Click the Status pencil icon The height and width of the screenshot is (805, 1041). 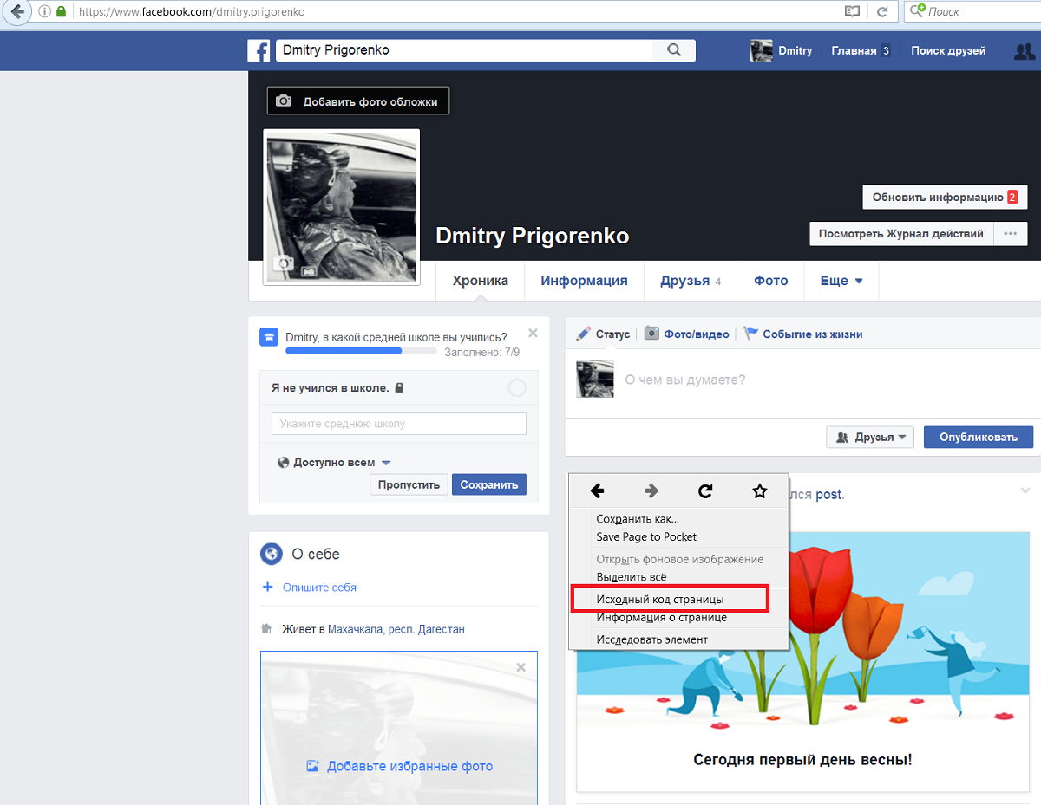[x=584, y=334]
